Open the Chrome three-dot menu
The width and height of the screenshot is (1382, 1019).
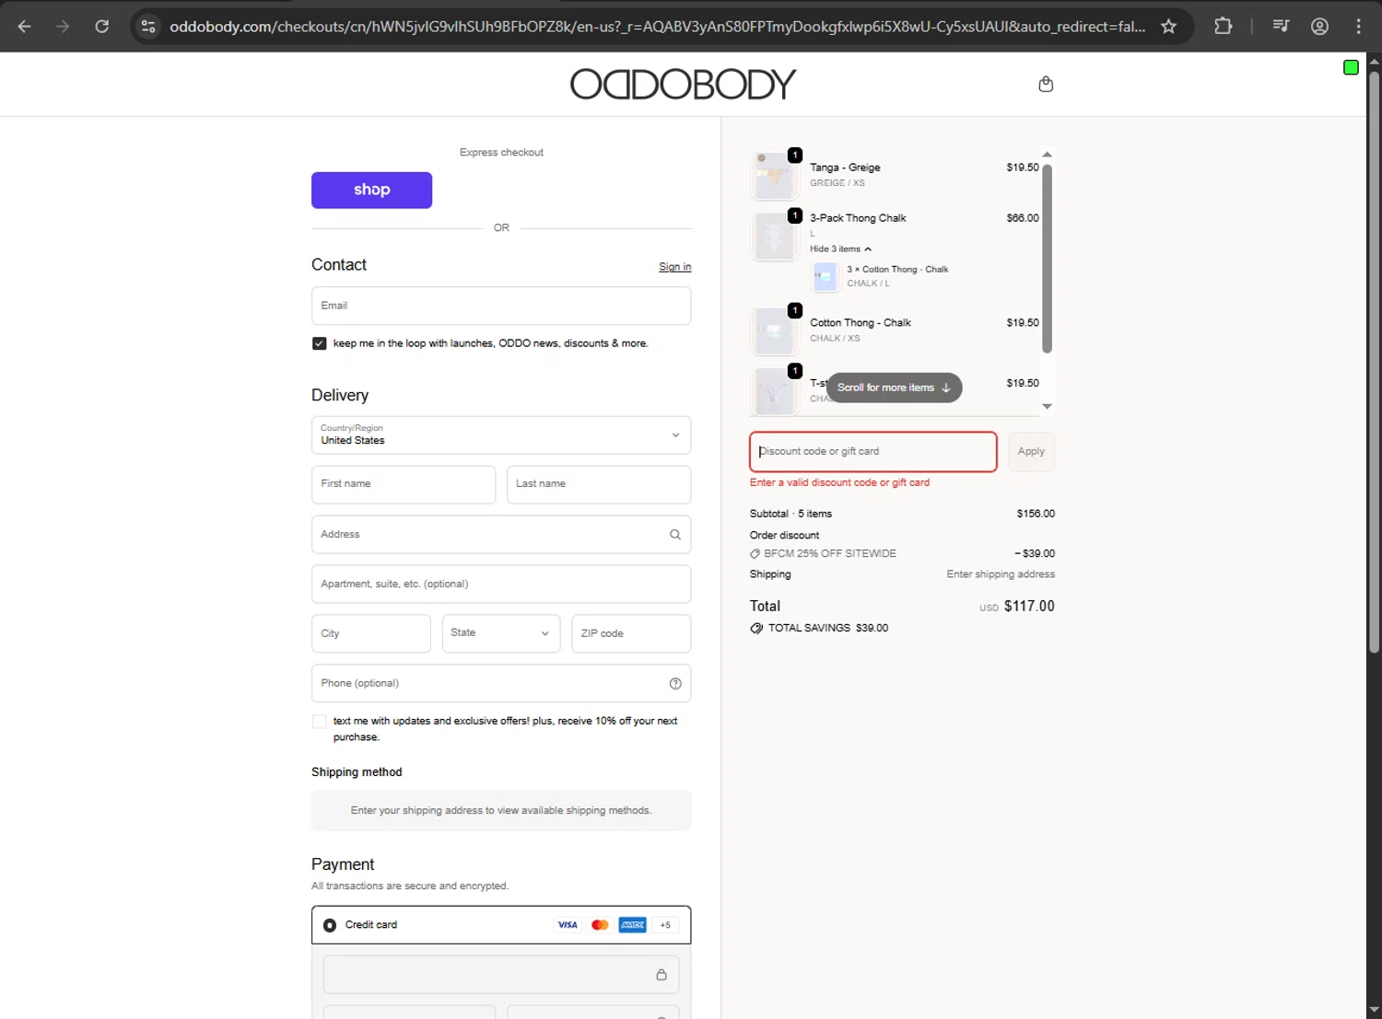tap(1358, 27)
